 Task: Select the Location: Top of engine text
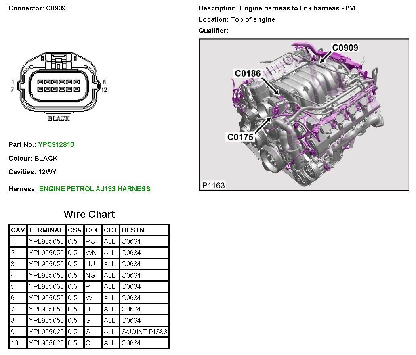pyautogui.click(x=237, y=20)
